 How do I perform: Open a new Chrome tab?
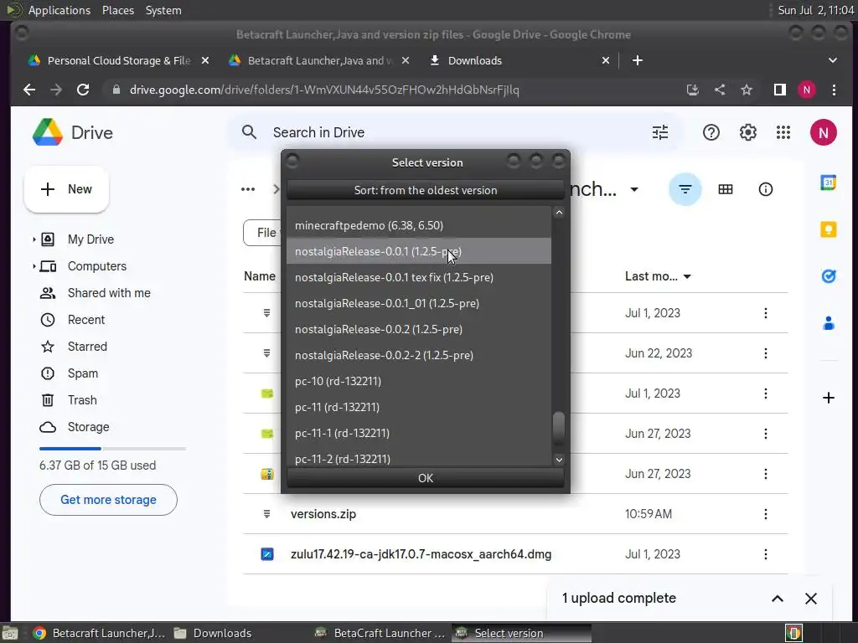pyautogui.click(x=637, y=60)
